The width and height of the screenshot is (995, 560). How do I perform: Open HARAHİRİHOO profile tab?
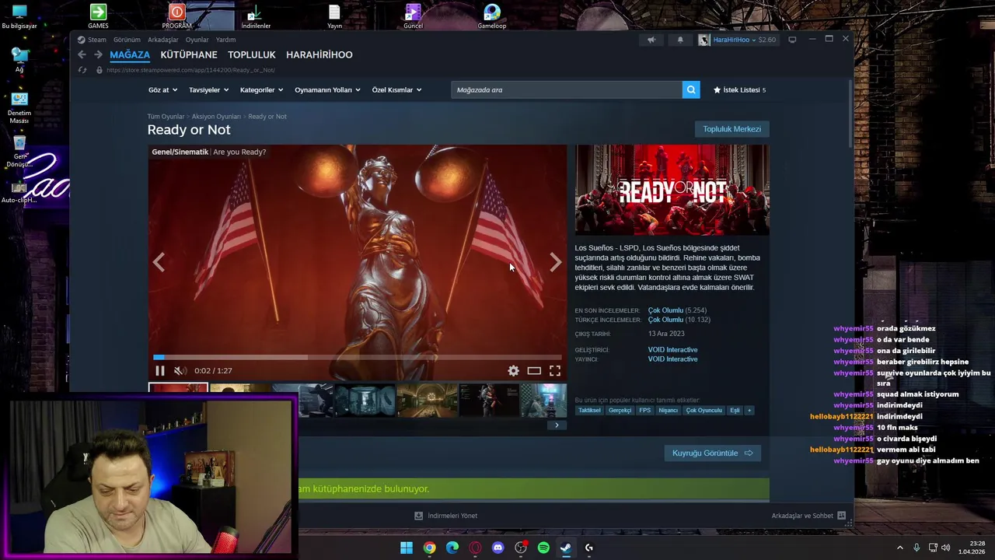click(319, 54)
